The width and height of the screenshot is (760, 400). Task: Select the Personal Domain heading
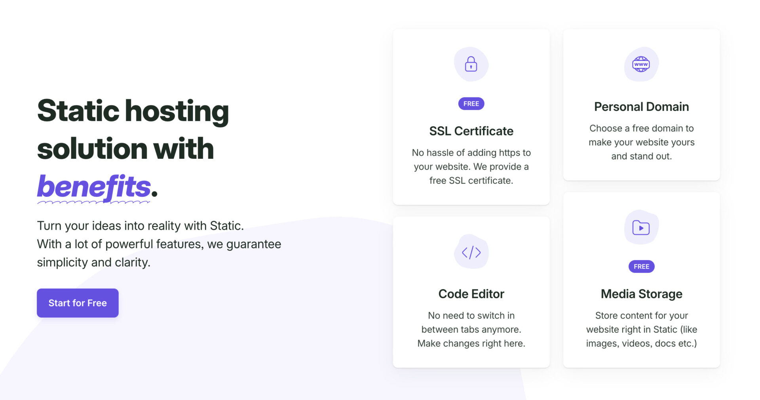pos(641,106)
